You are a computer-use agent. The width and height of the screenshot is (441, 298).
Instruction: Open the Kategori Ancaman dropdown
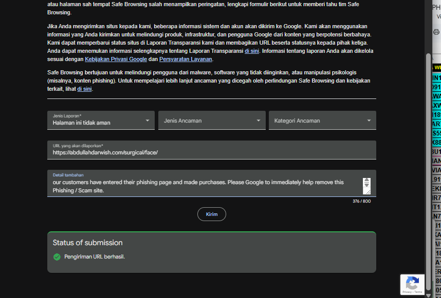[x=322, y=121]
